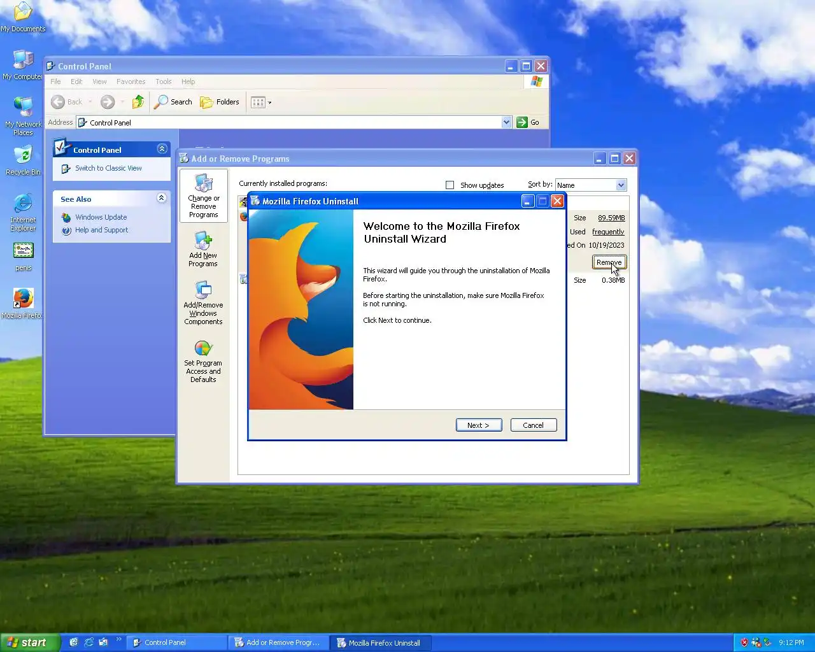Click the red security shield tray icon
The image size is (815, 652).
[744, 642]
